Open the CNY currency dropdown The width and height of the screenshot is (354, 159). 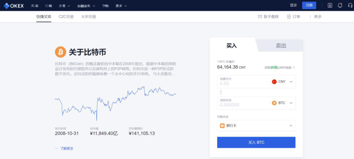point(282,82)
